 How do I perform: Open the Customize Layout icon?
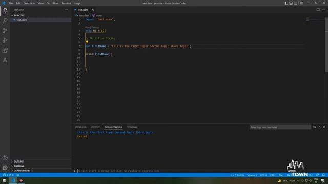click(x=302, y=3)
